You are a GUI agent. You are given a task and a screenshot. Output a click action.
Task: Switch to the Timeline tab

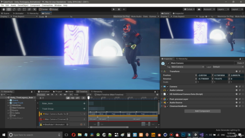click(x=82, y=92)
